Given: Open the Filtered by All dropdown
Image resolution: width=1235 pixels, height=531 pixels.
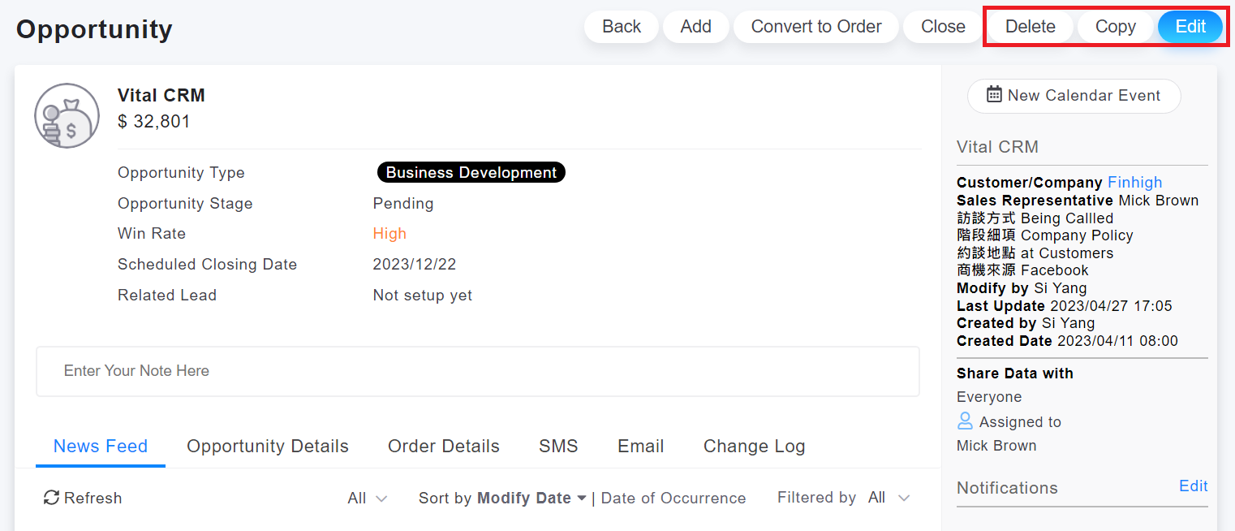Looking at the screenshot, I should coord(888,498).
